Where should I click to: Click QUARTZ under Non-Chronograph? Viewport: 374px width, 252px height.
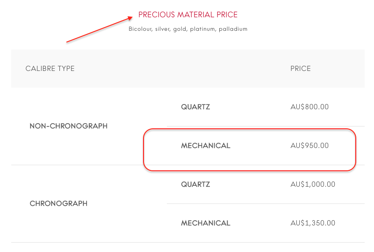tap(195, 107)
